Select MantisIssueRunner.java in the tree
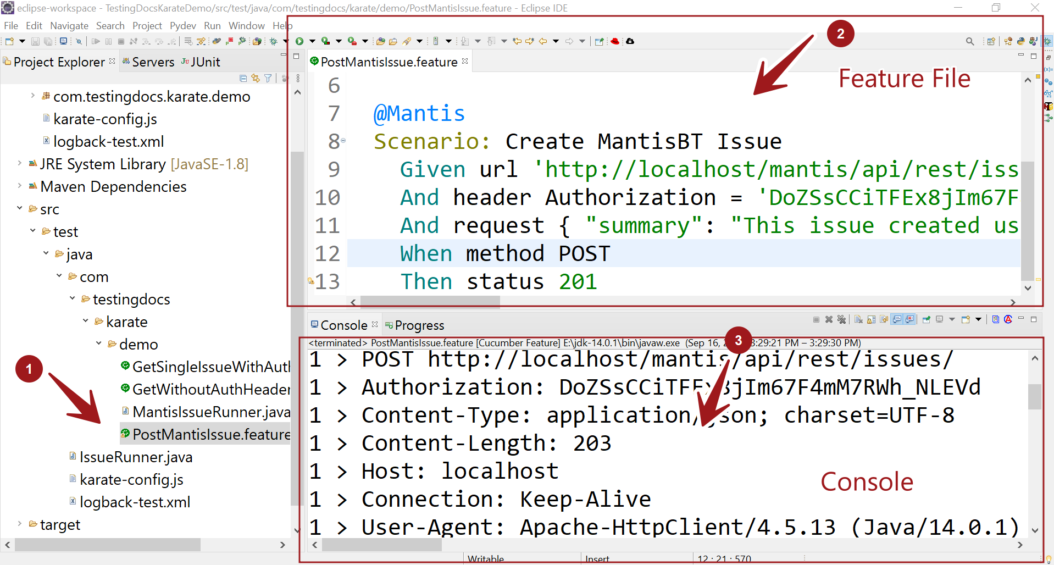The width and height of the screenshot is (1054, 565). tap(206, 412)
